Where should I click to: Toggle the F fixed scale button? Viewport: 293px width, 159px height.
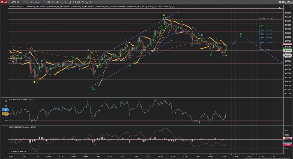tap(290, 7)
